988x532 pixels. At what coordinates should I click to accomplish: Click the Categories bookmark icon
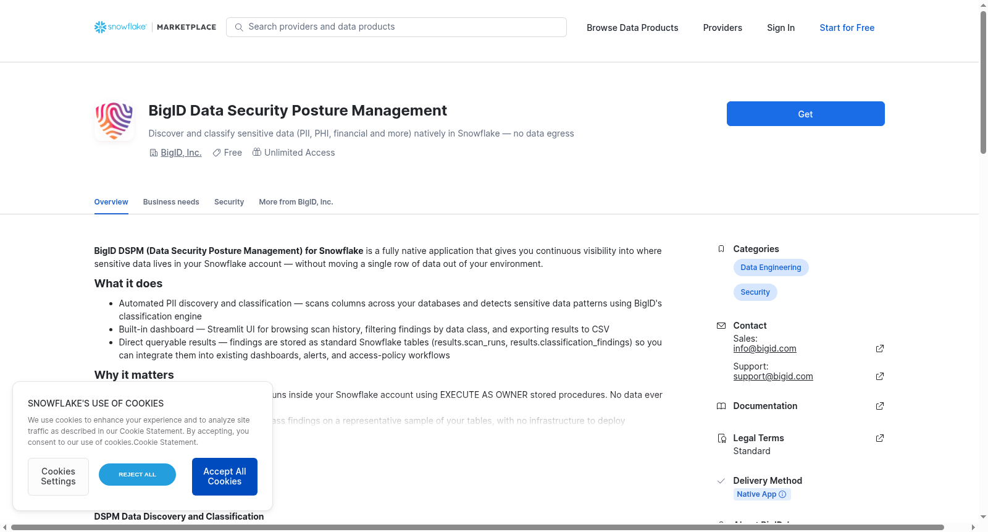721,249
